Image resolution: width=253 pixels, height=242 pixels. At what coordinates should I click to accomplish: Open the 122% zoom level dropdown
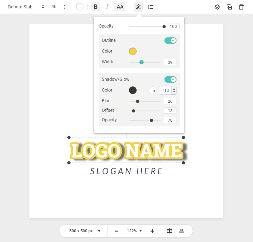pyautogui.click(x=134, y=231)
